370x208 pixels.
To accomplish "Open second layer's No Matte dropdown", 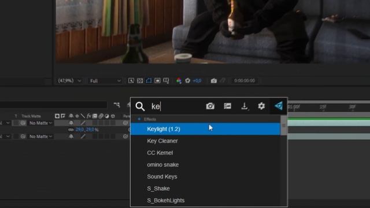I will (40, 136).
